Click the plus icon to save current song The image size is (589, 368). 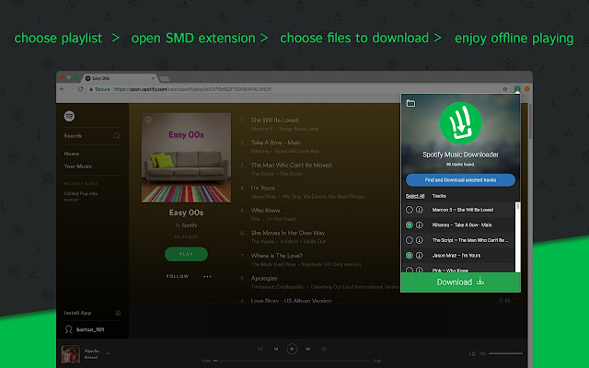pyautogui.click(x=108, y=353)
